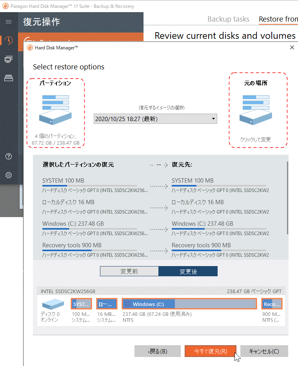Click the help question mark icon
The width and height of the screenshot is (298, 366).
point(8,156)
